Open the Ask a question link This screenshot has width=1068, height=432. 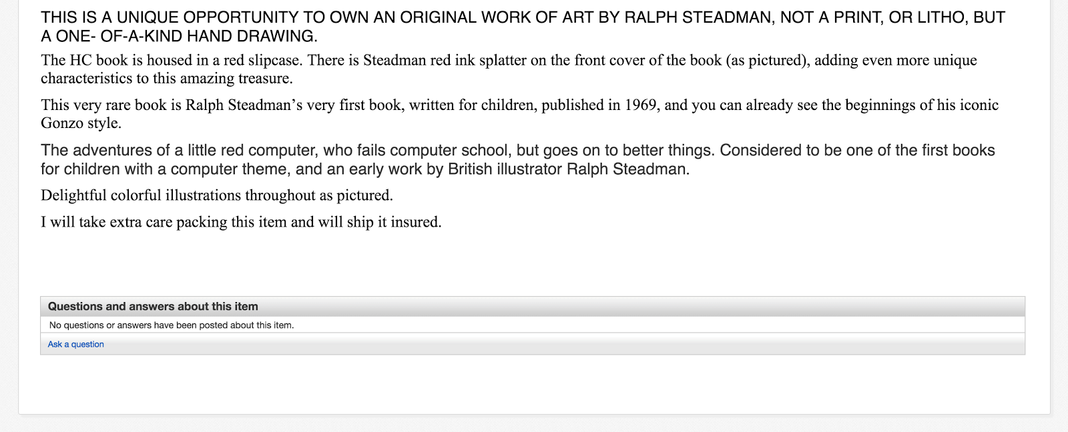pos(75,344)
